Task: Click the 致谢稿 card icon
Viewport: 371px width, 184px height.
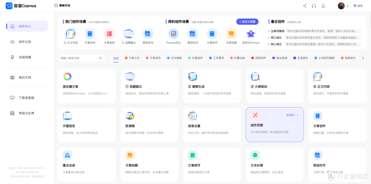Action: [x=130, y=116]
